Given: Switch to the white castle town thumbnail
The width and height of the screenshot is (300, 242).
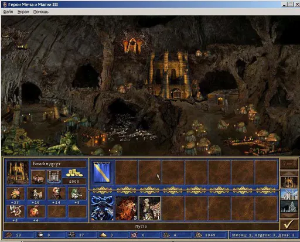Looking at the screenshot, I should pos(289,195).
